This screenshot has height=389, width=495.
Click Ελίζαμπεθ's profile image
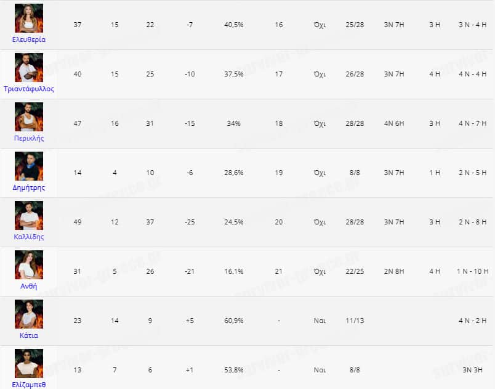click(x=29, y=363)
